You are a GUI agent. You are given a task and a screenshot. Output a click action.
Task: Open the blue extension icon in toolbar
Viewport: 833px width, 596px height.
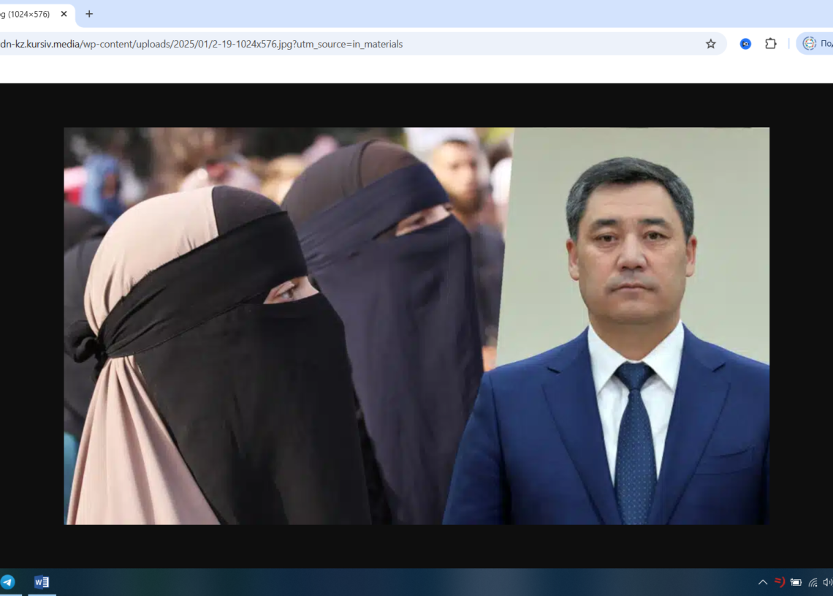[745, 44]
